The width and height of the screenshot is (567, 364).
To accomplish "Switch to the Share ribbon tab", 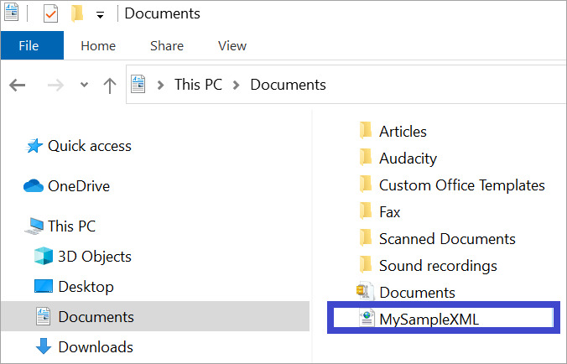I will click(x=166, y=46).
